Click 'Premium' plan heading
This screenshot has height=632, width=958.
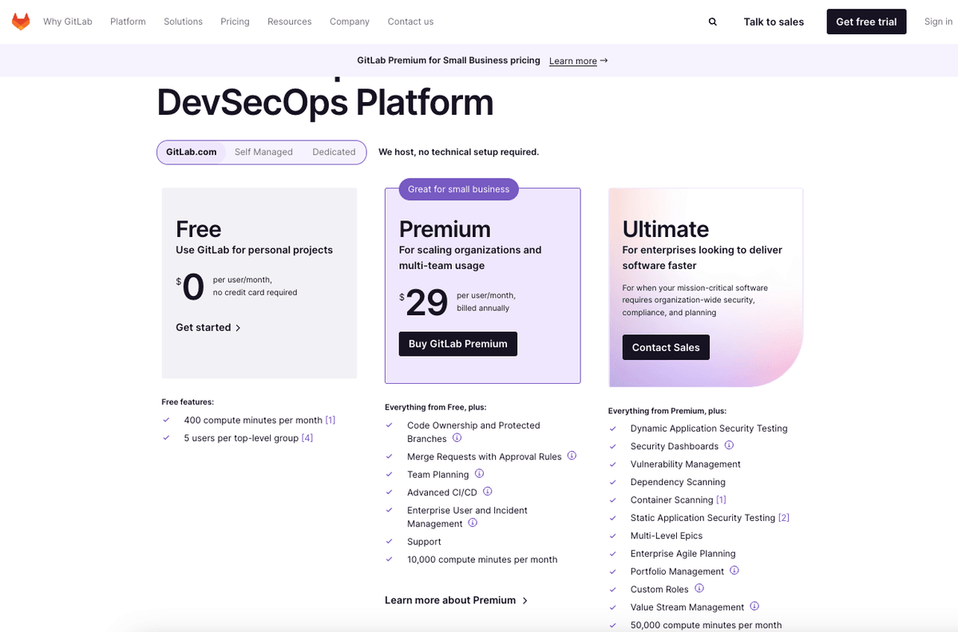coord(445,229)
